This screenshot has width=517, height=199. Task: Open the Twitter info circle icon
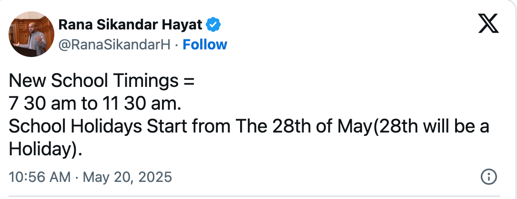point(488,177)
